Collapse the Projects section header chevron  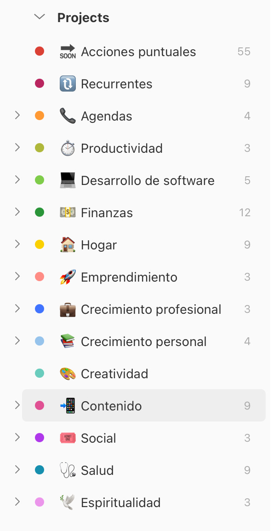(39, 17)
